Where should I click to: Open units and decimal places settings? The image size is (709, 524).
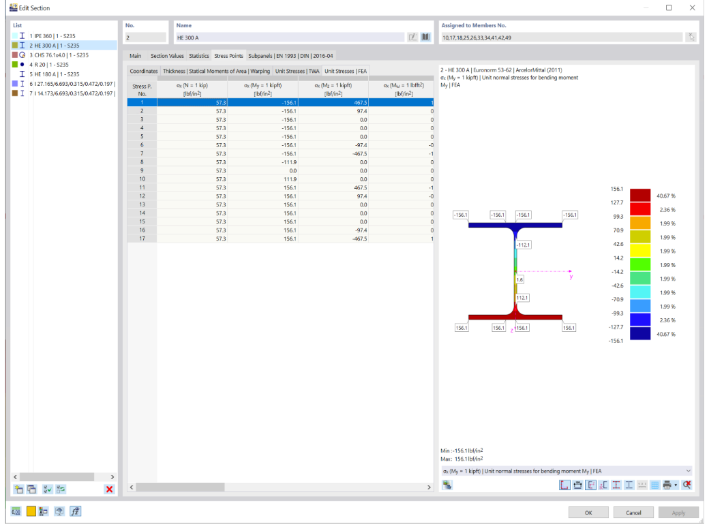click(16, 511)
